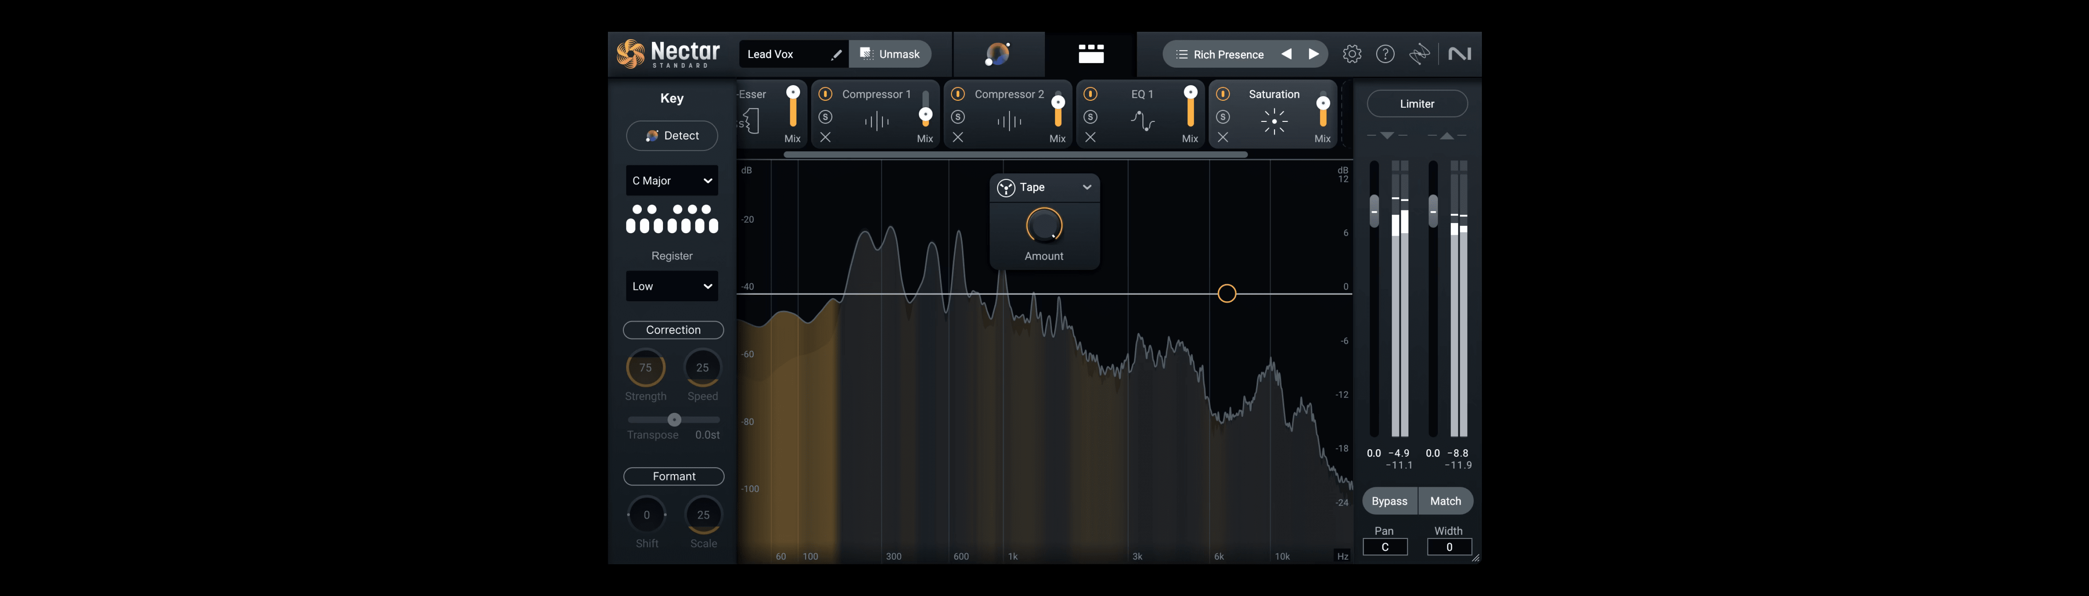Go to previous preset arrow
The height and width of the screenshot is (596, 2089).
(x=1286, y=54)
